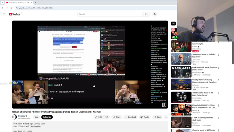Viewport: 234px width, 132px height.
Task: Send a Thanks to the creator
Action: pyautogui.click(x=145, y=117)
